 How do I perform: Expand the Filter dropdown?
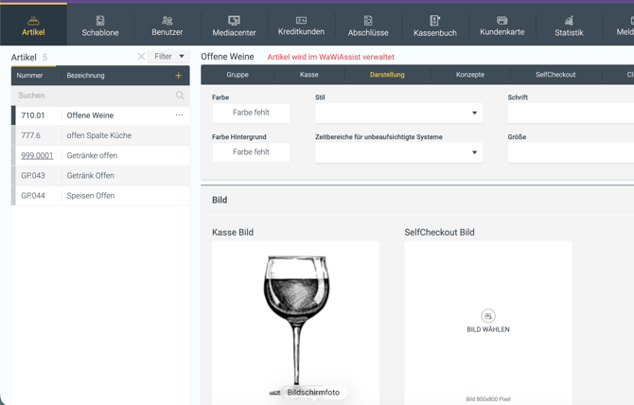(x=168, y=56)
